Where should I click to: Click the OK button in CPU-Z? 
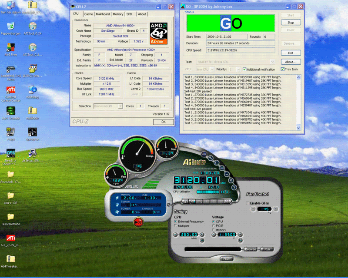[x=164, y=122]
